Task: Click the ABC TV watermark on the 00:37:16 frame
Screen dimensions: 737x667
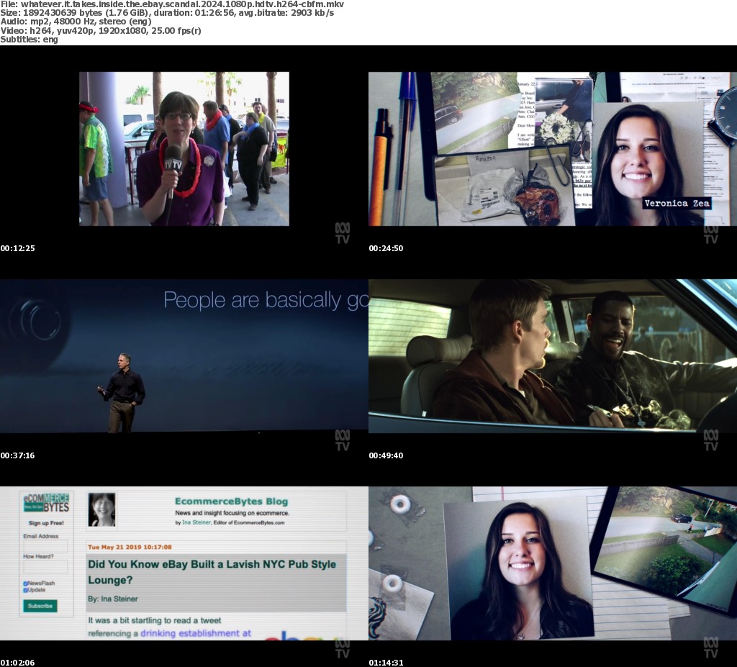Action: [342, 440]
